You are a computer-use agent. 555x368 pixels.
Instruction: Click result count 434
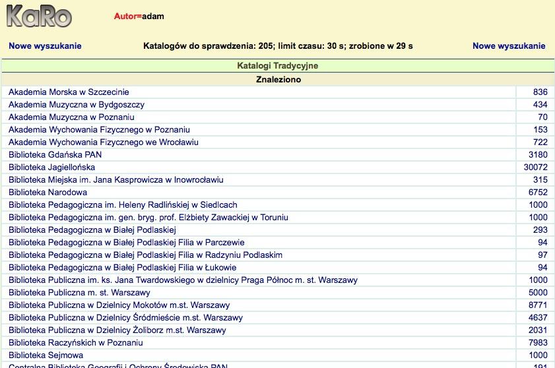[x=540, y=105]
